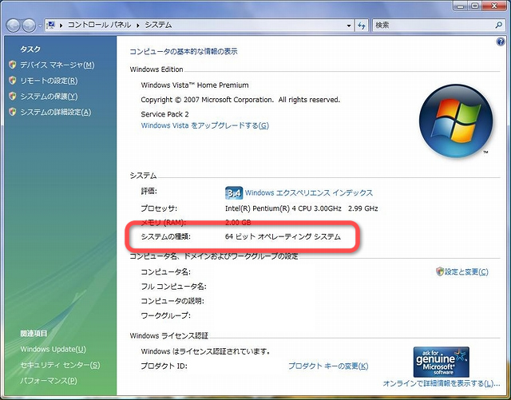The height and width of the screenshot is (400, 511).
Task: Click the Service Pack 2 text
Action: (164, 114)
